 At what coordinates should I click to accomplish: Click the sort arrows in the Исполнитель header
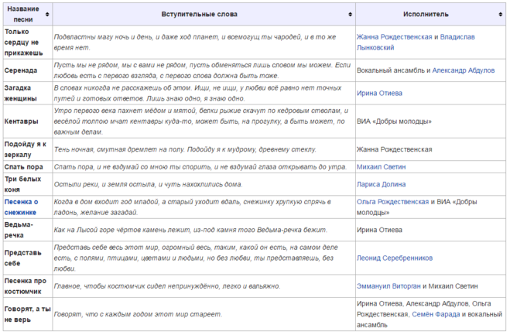[501, 15]
